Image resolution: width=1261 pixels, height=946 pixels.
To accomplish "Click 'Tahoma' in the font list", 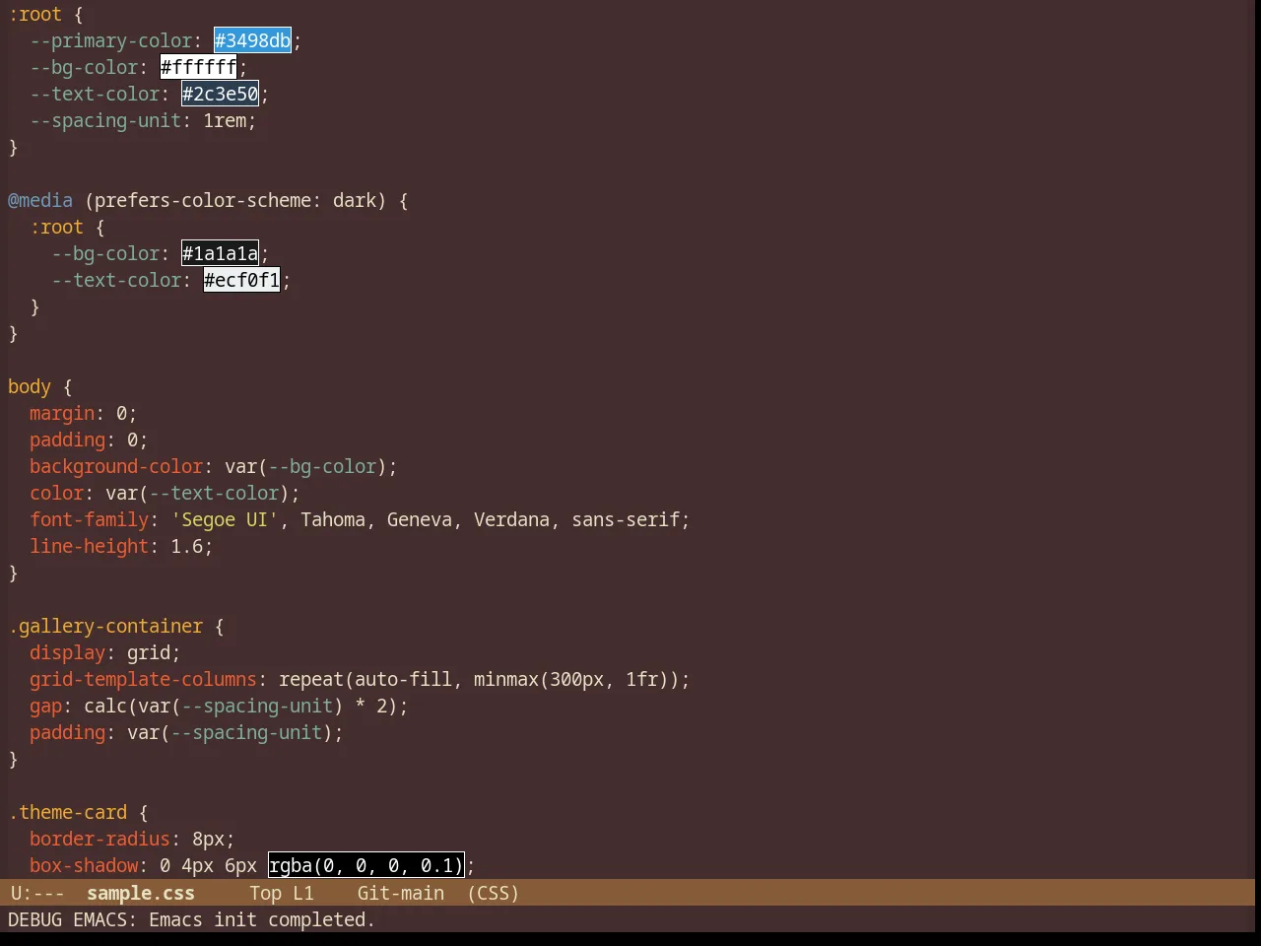I will click(x=333, y=519).
